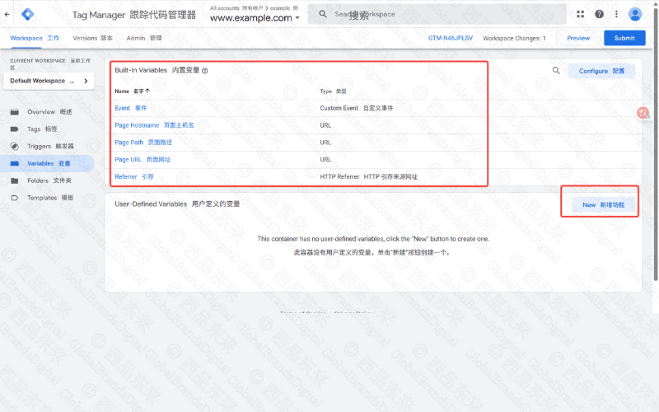Switch to the Versions tab
The width and height of the screenshot is (659, 412).
tap(93, 38)
